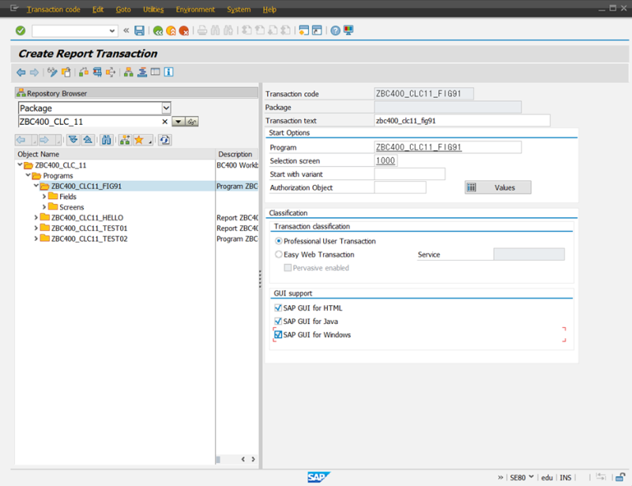Open the Package object type dropdown
Image resolution: width=632 pixels, height=486 pixels.
[x=166, y=108]
